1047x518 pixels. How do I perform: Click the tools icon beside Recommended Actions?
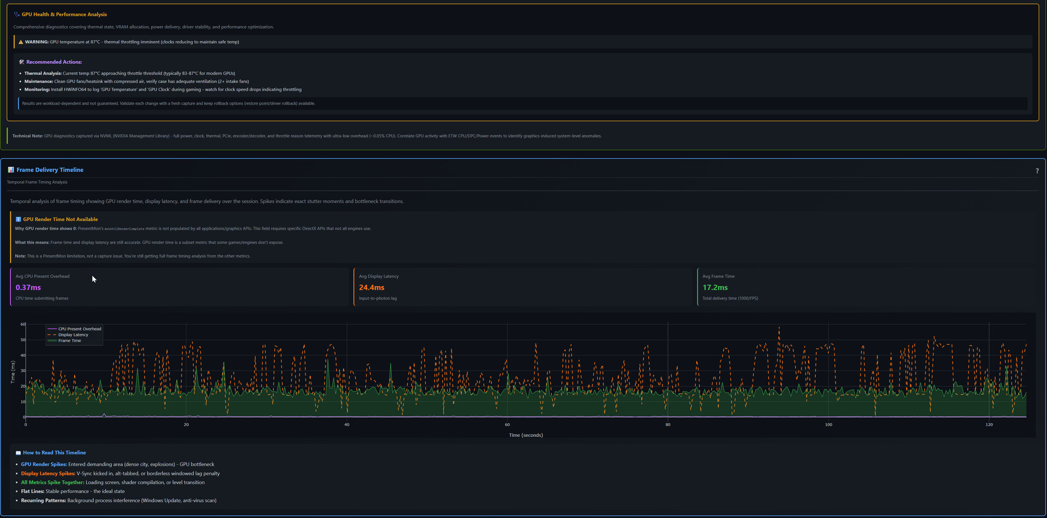coord(22,62)
